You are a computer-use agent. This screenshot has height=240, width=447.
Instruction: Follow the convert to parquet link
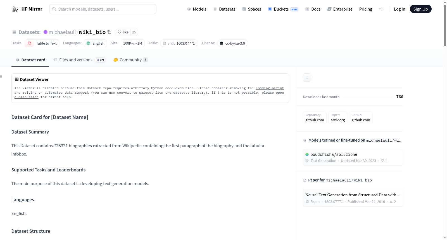135,93
